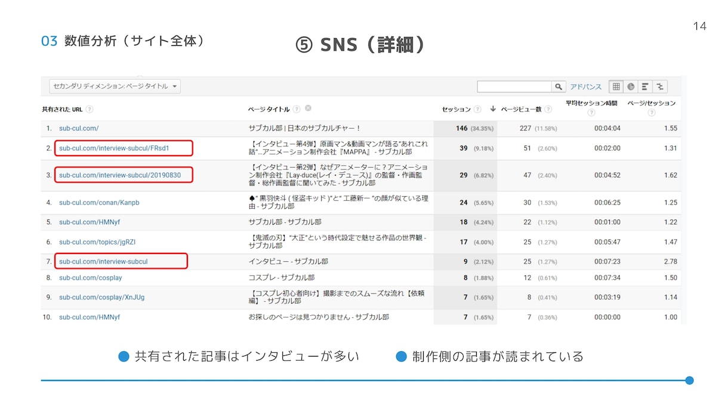
Task: Open the セカンダリ ディメンション dropdown
Action: [x=115, y=86]
